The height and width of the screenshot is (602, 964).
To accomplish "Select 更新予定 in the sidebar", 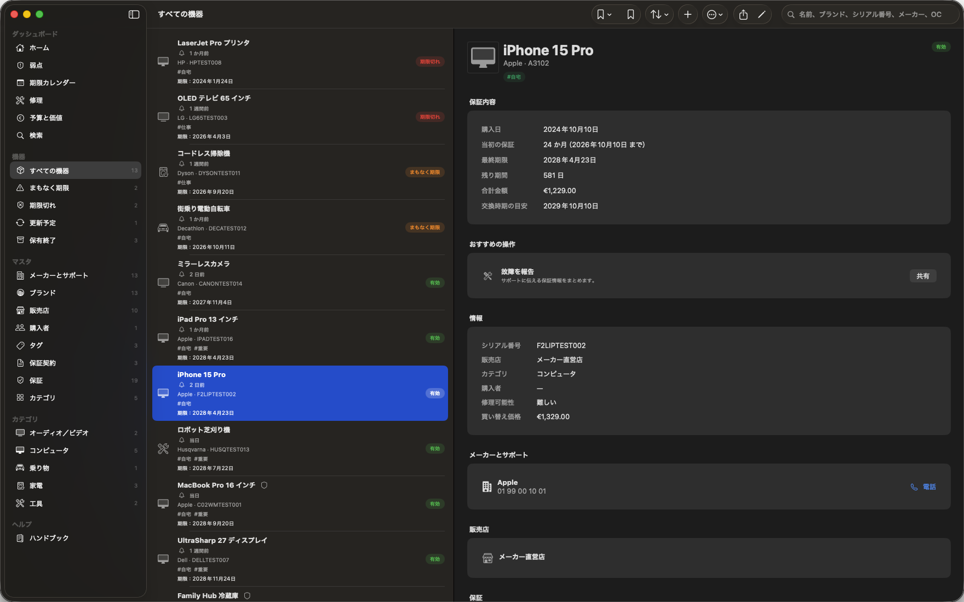I will [x=76, y=223].
